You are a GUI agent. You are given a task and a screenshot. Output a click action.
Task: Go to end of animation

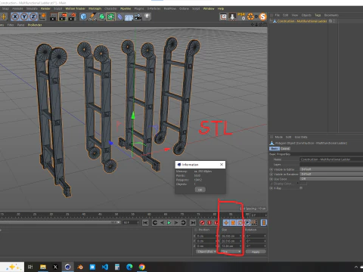193,223
